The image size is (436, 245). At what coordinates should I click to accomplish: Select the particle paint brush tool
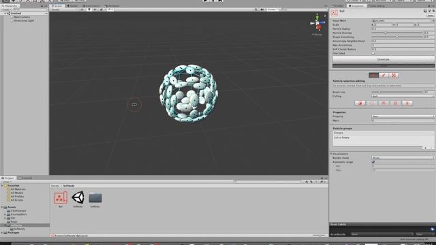coord(384,76)
